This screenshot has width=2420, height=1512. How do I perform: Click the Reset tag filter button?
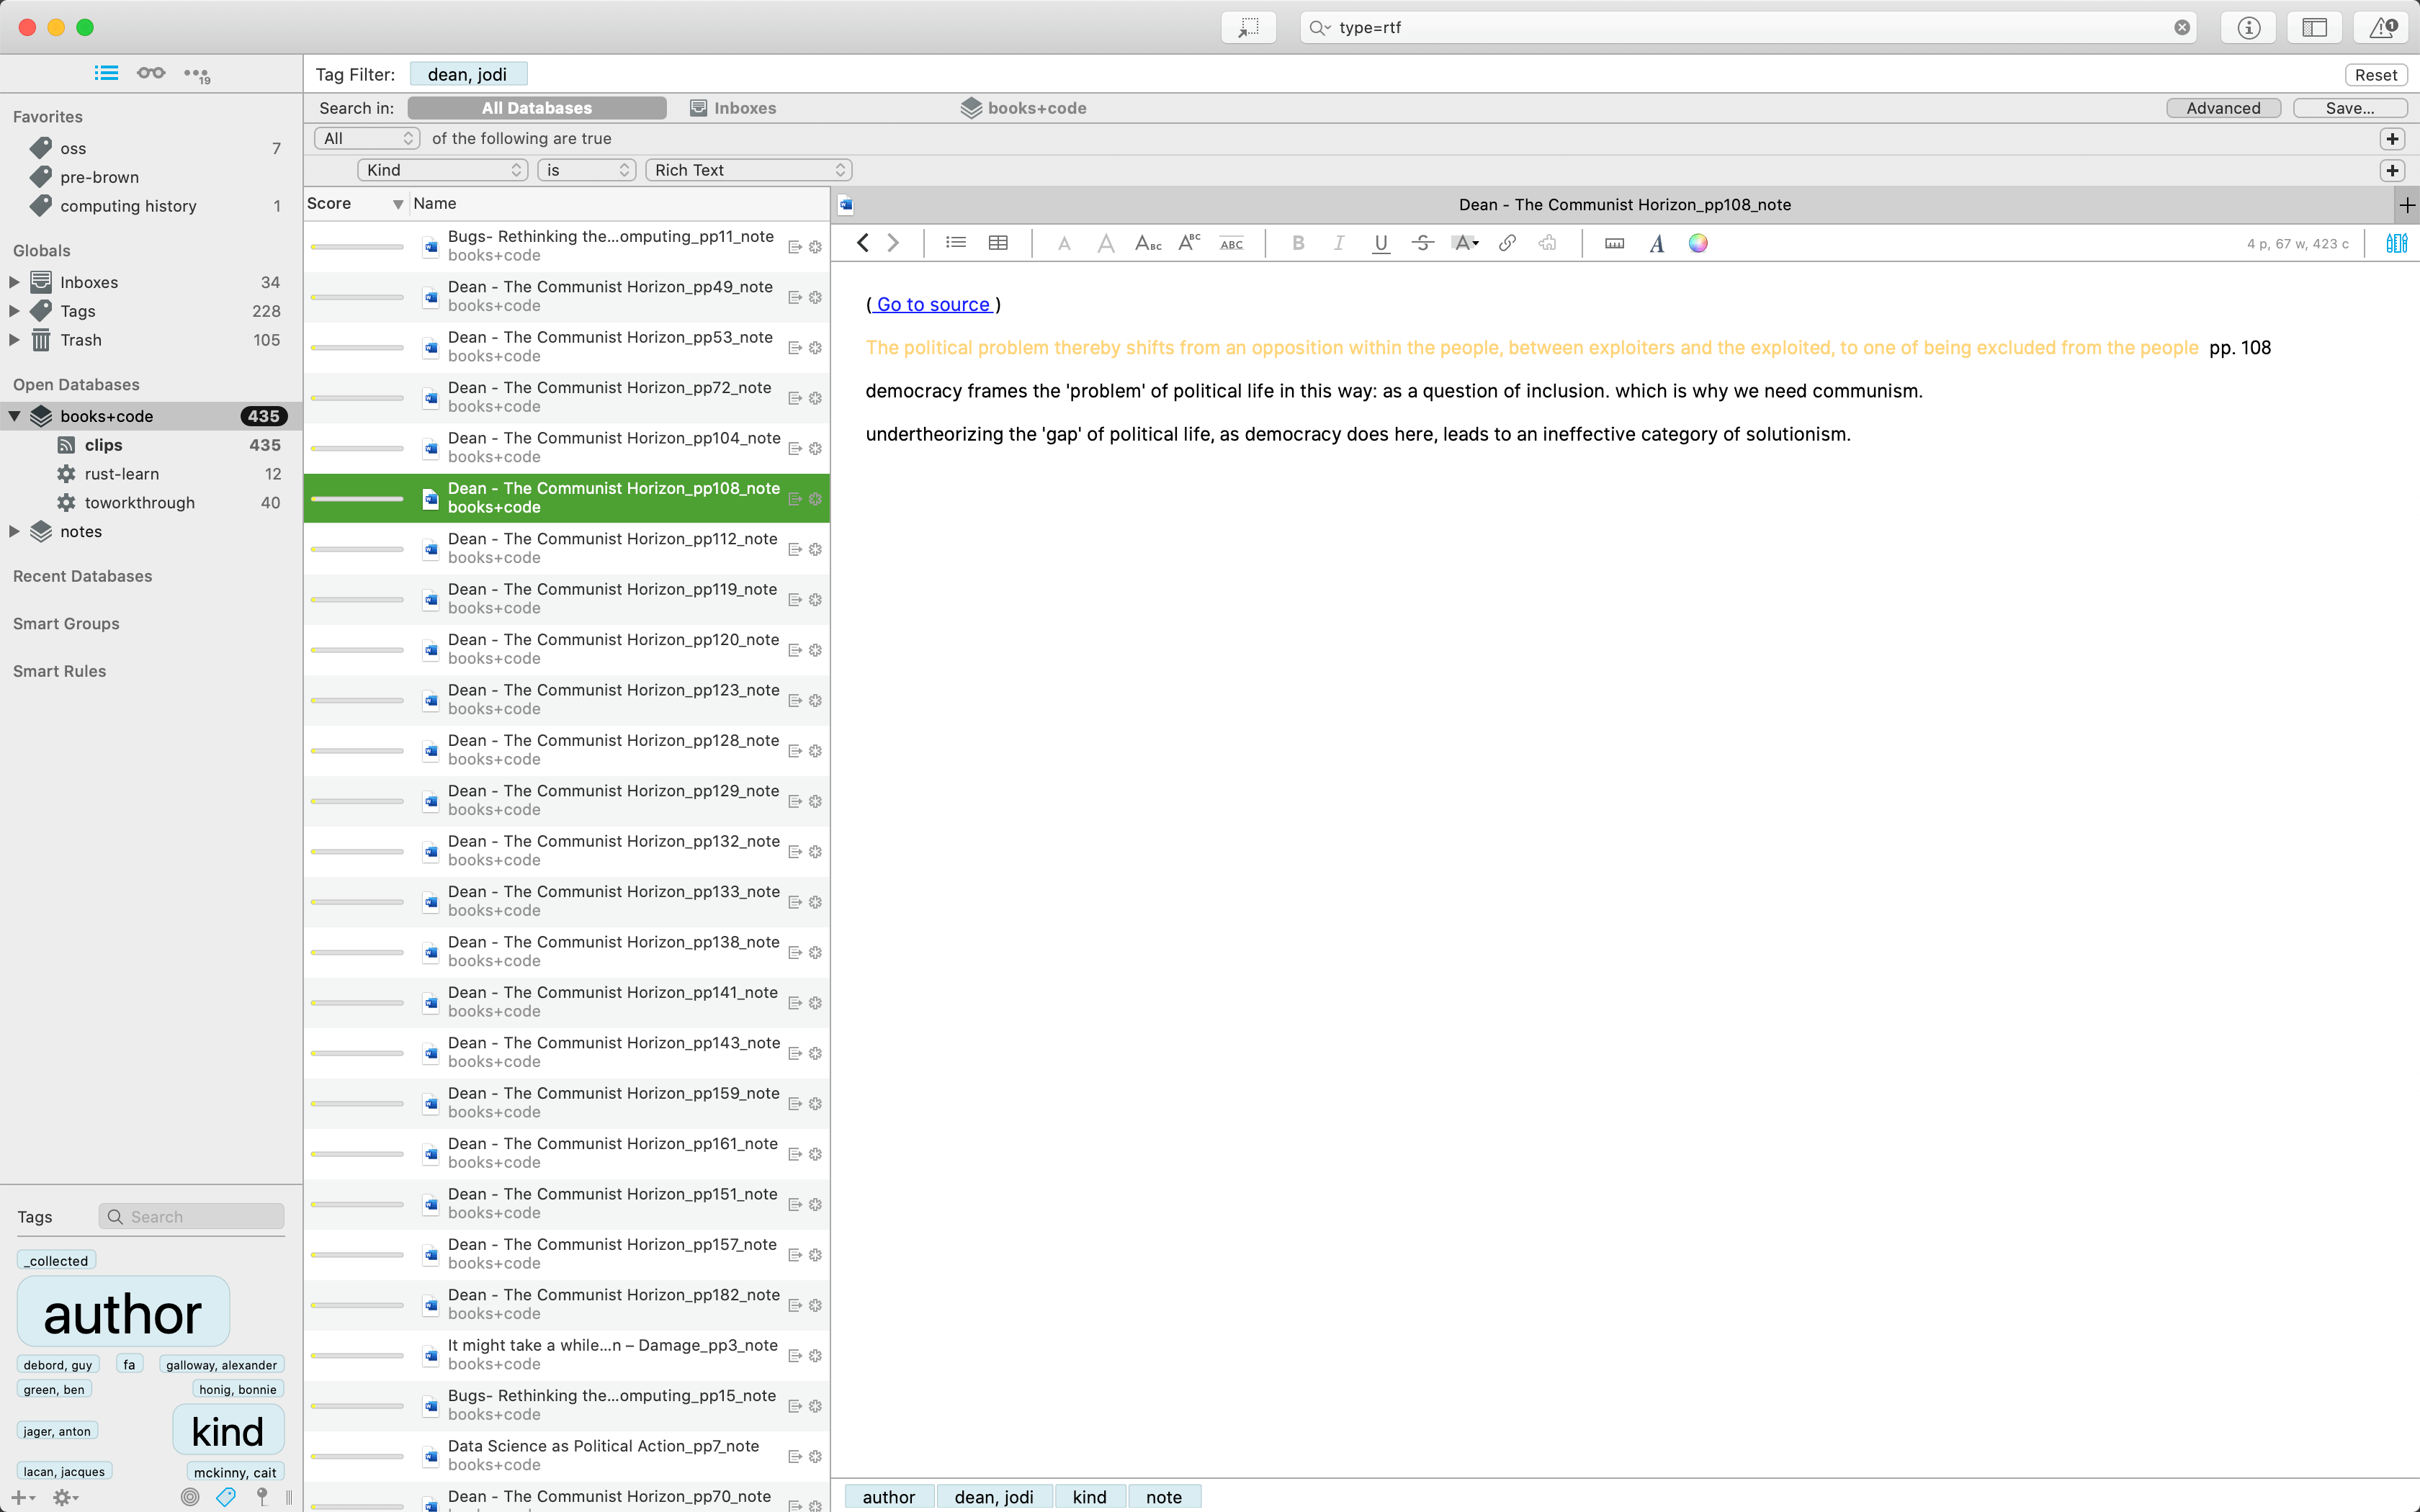(x=2375, y=75)
